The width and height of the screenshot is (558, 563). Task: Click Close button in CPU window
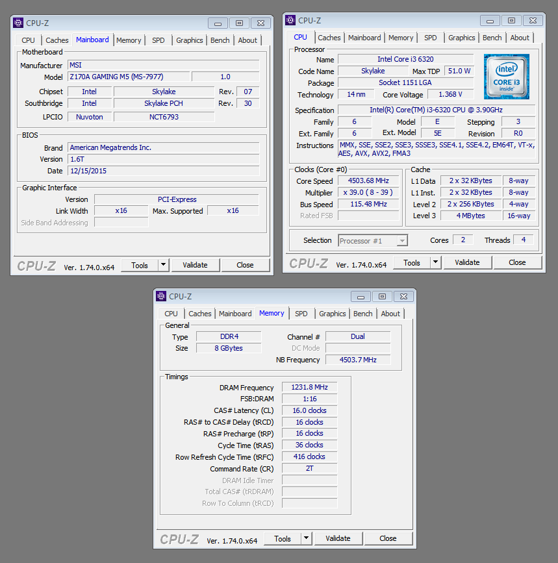click(517, 262)
